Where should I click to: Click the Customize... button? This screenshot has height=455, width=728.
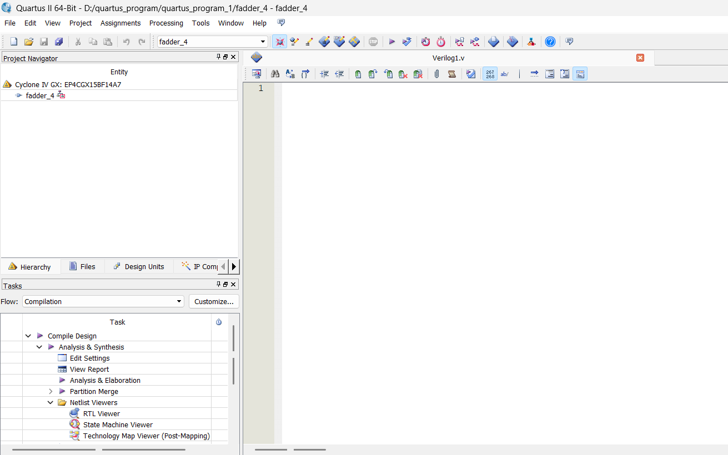coord(214,301)
